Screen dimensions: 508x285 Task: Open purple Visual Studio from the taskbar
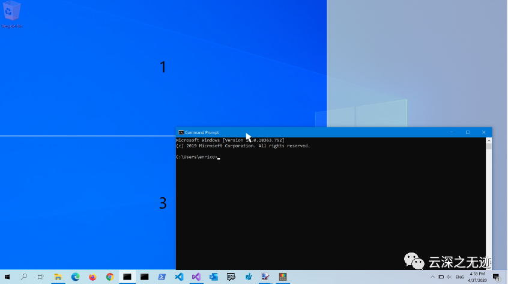click(x=196, y=277)
